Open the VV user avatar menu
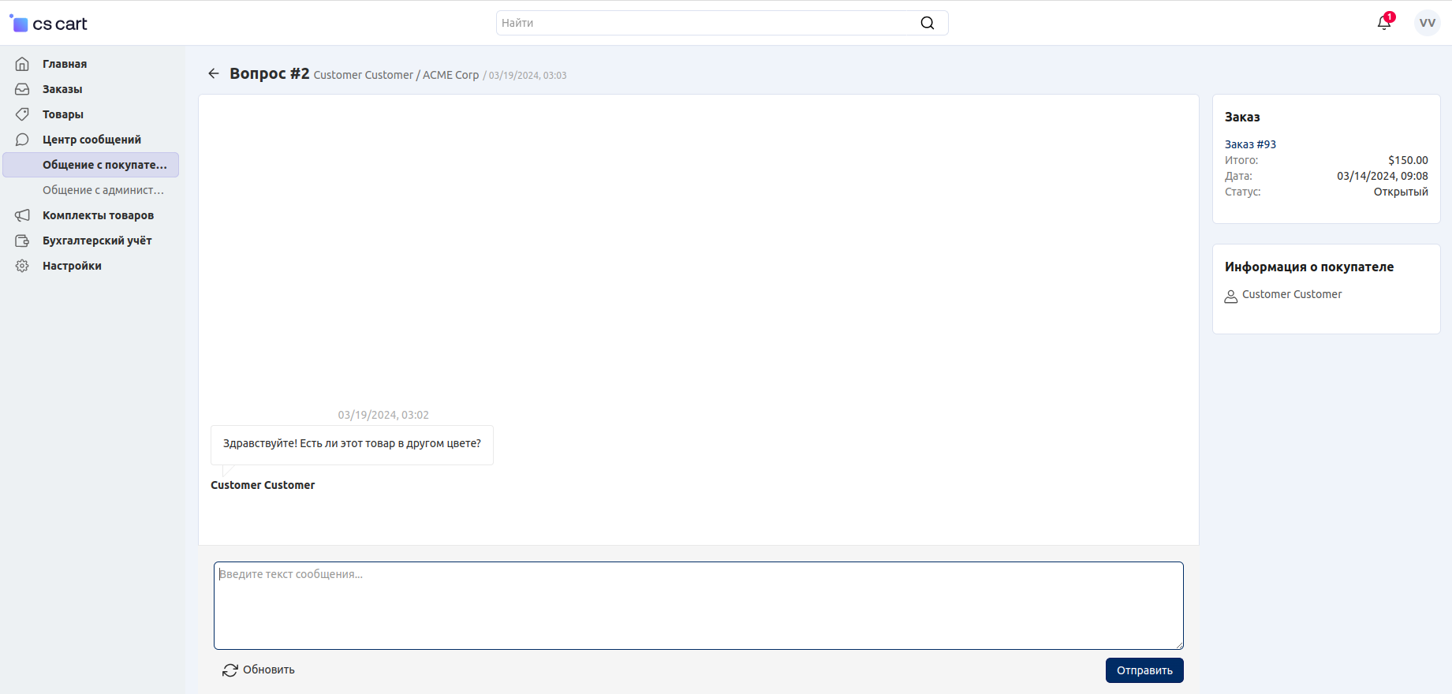The width and height of the screenshot is (1452, 694). [1427, 23]
